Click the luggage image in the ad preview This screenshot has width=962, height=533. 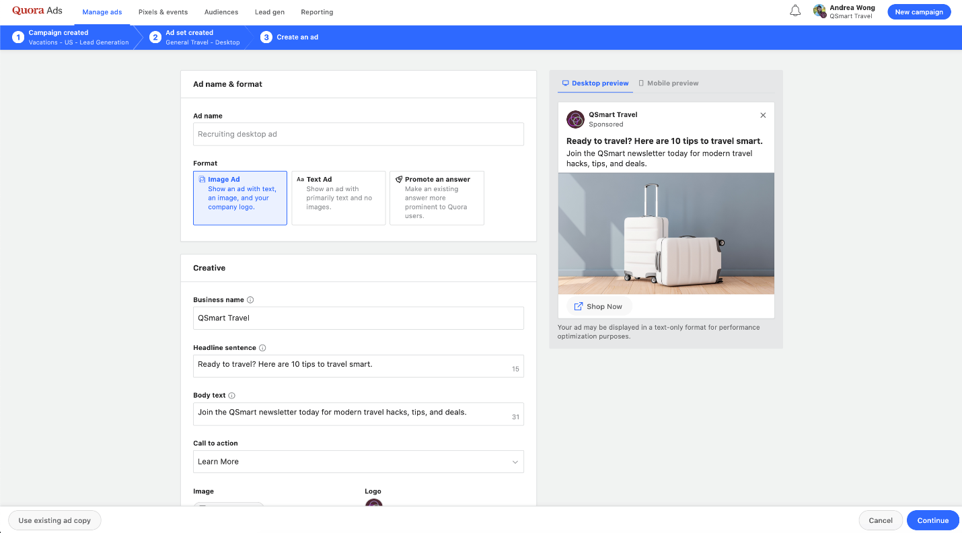pos(666,234)
